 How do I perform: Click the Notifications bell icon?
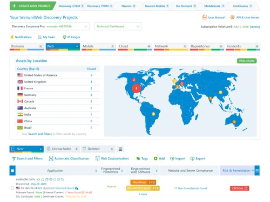pos(12,37)
